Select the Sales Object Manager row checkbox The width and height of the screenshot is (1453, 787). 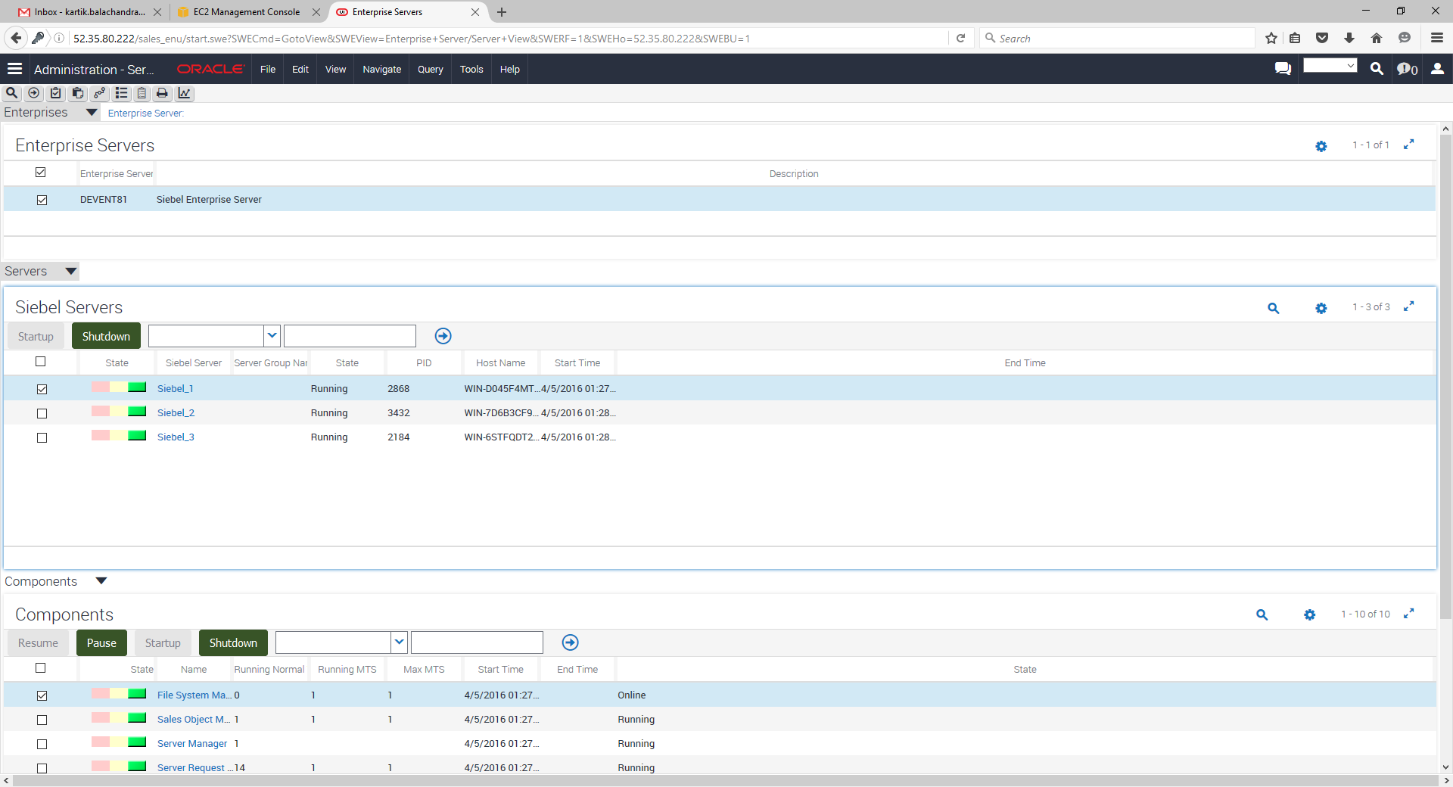pos(42,720)
